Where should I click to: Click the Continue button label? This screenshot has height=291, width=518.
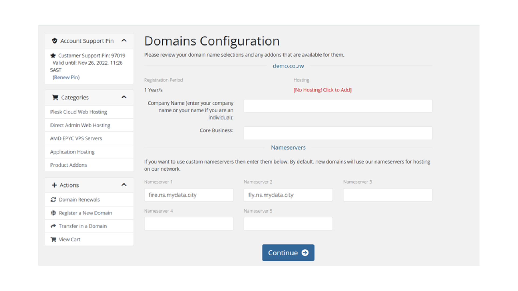click(x=283, y=253)
